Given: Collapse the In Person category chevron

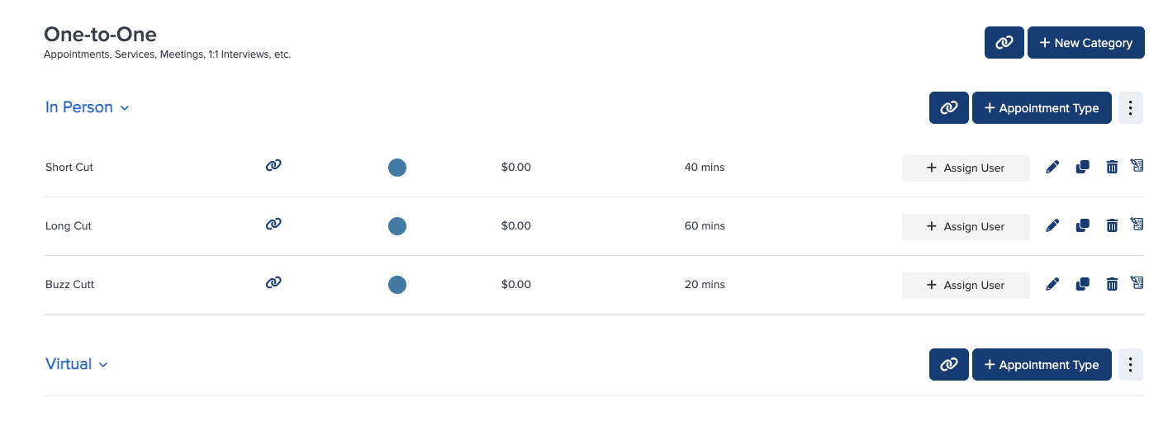Looking at the screenshot, I should pos(125,108).
